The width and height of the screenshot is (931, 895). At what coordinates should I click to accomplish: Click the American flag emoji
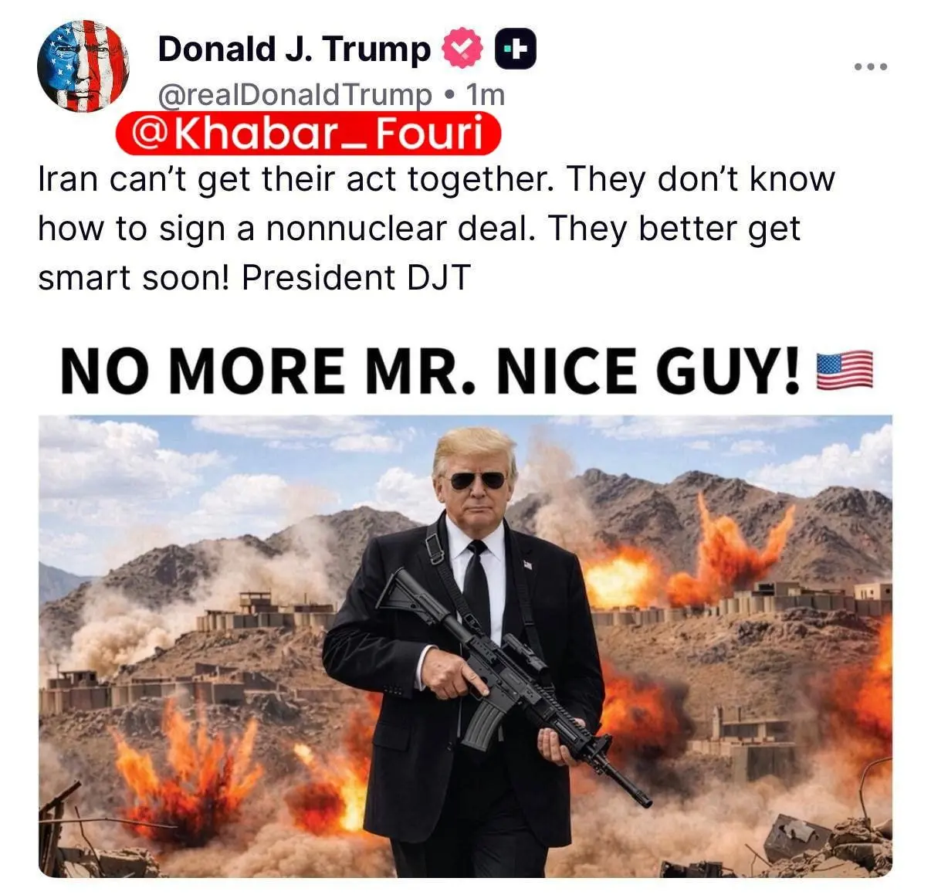click(845, 370)
